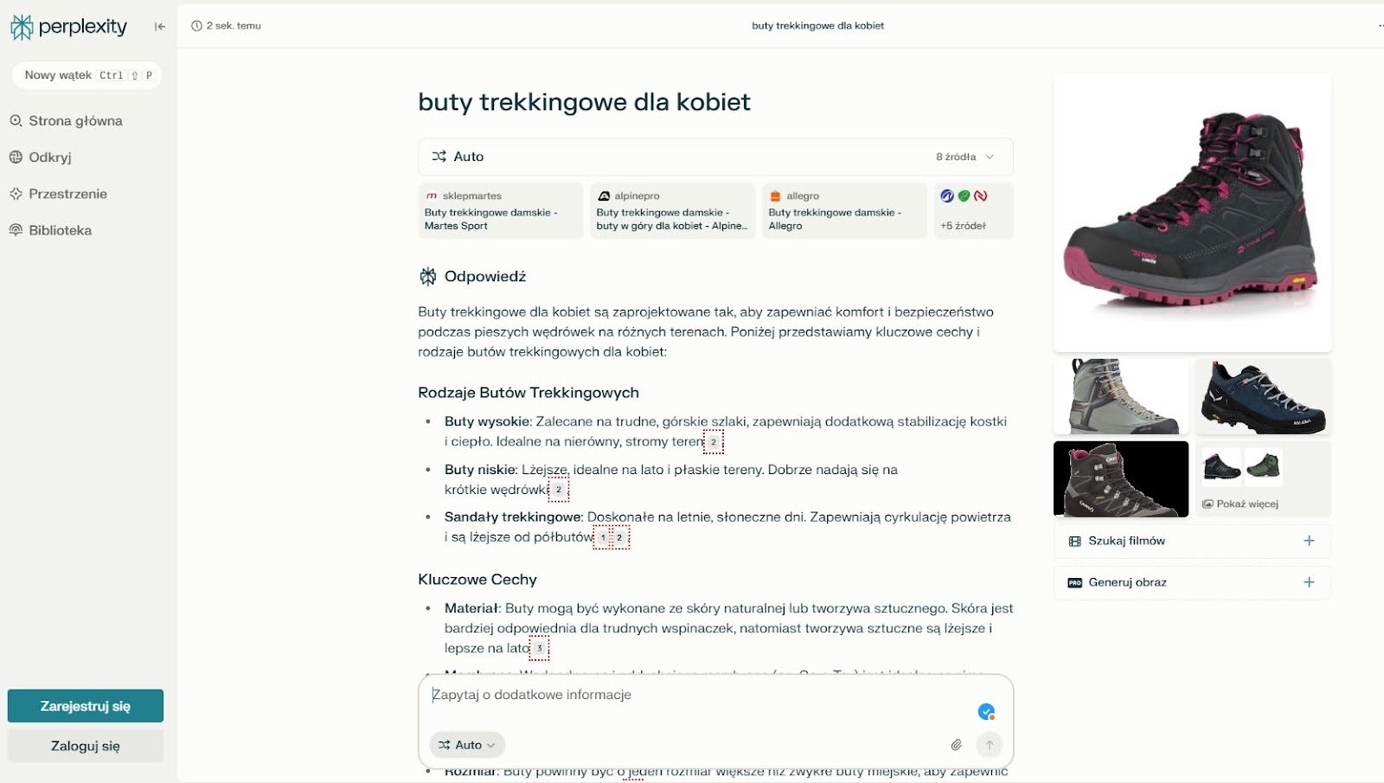
Task: Click the PRO icon by Generuj obraz
Action: coord(1075,582)
